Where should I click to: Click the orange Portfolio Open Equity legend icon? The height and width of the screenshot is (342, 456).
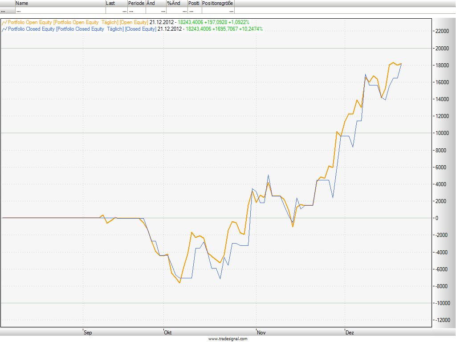(4, 22)
